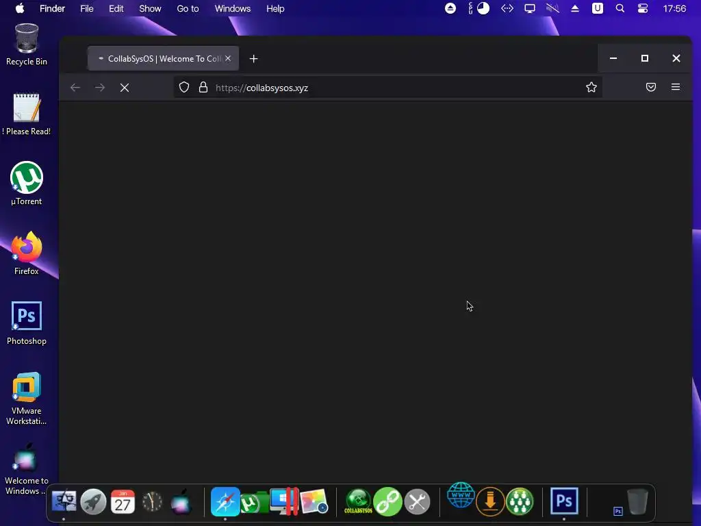
Task: Open the Photoshop icon in the dock
Action: pos(564,501)
